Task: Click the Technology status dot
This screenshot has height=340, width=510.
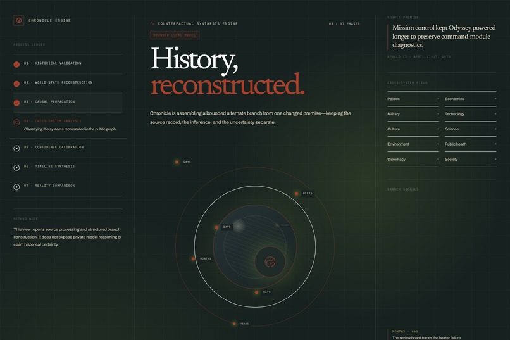Action: pyautogui.click(x=495, y=114)
